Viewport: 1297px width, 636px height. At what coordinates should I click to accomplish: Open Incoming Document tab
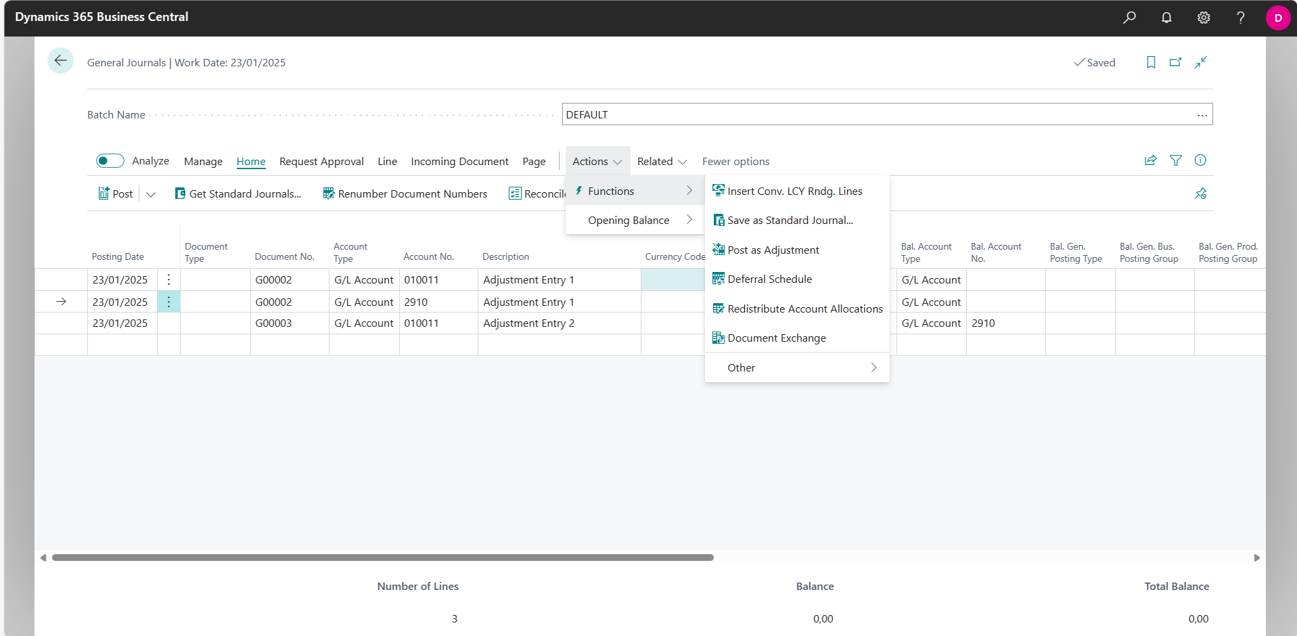pyautogui.click(x=459, y=161)
